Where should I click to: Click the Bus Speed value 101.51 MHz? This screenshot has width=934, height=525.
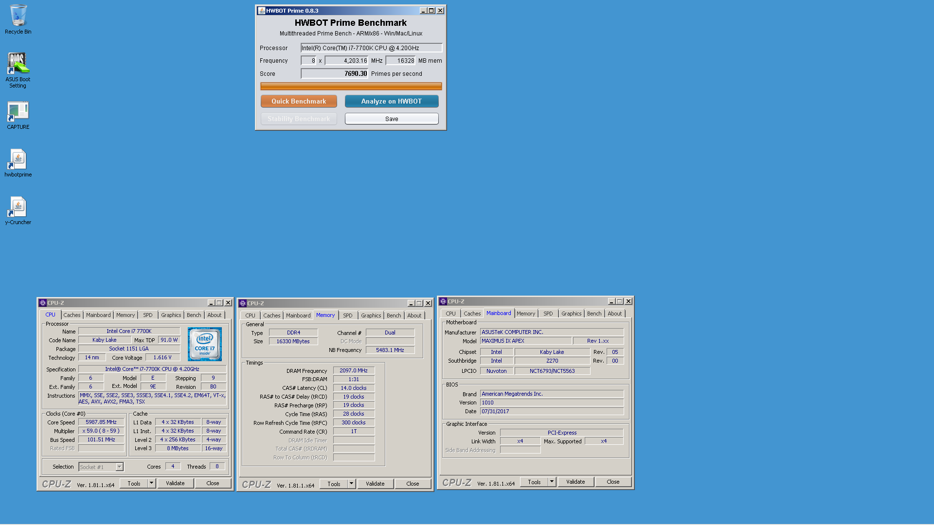101,440
